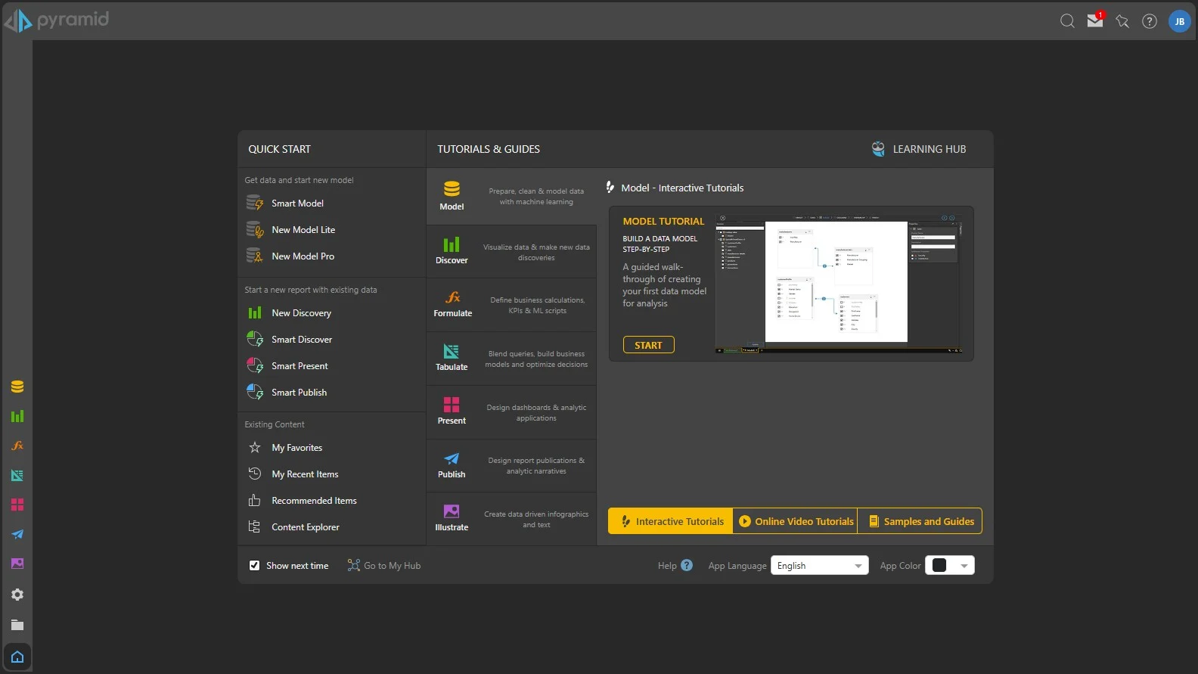The height and width of the screenshot is (674, 1198).
Task: Select the Model tutorials tab
Action: (512, 196)
